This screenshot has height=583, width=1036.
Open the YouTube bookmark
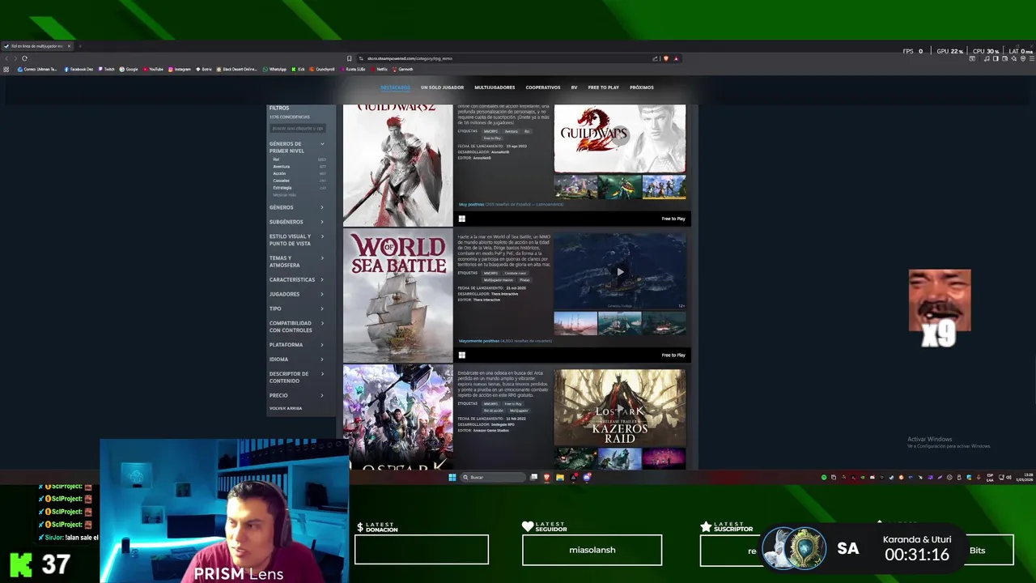pos(153,69)
